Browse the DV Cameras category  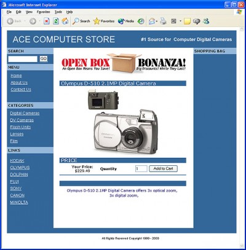coord(22,120)
